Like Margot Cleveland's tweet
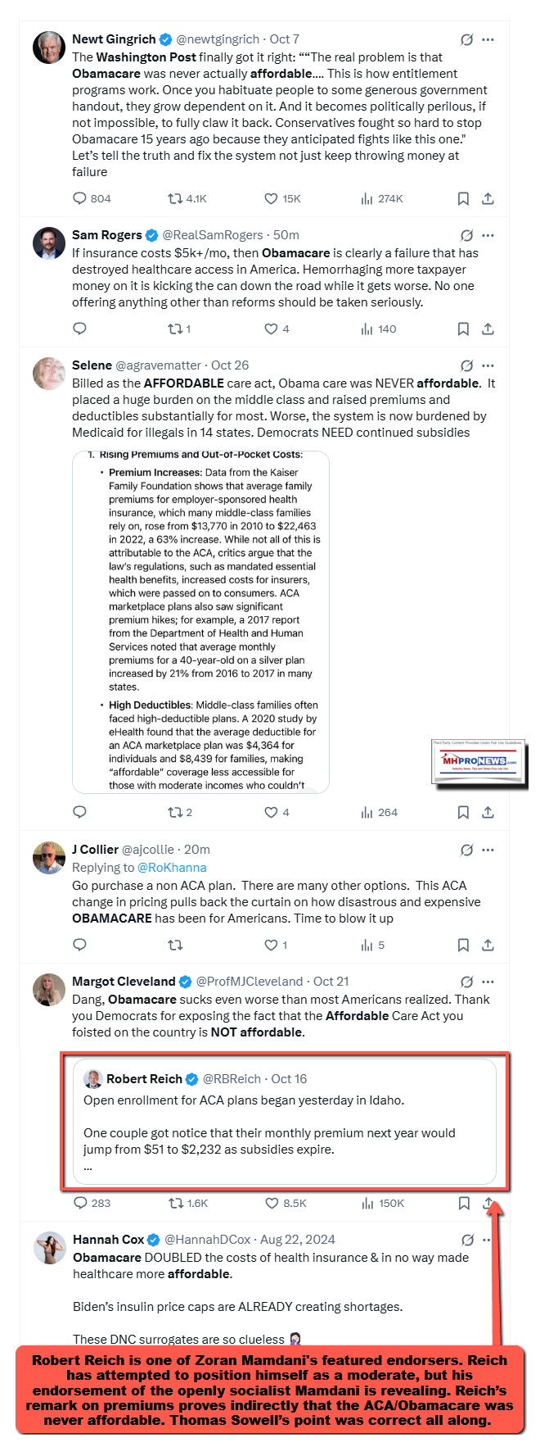Viewport: 540px width, 1447px height. click(272, 1203)
